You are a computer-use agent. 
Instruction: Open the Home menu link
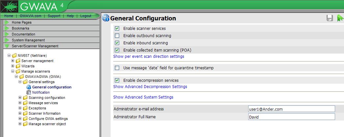[x=9, y=16]
